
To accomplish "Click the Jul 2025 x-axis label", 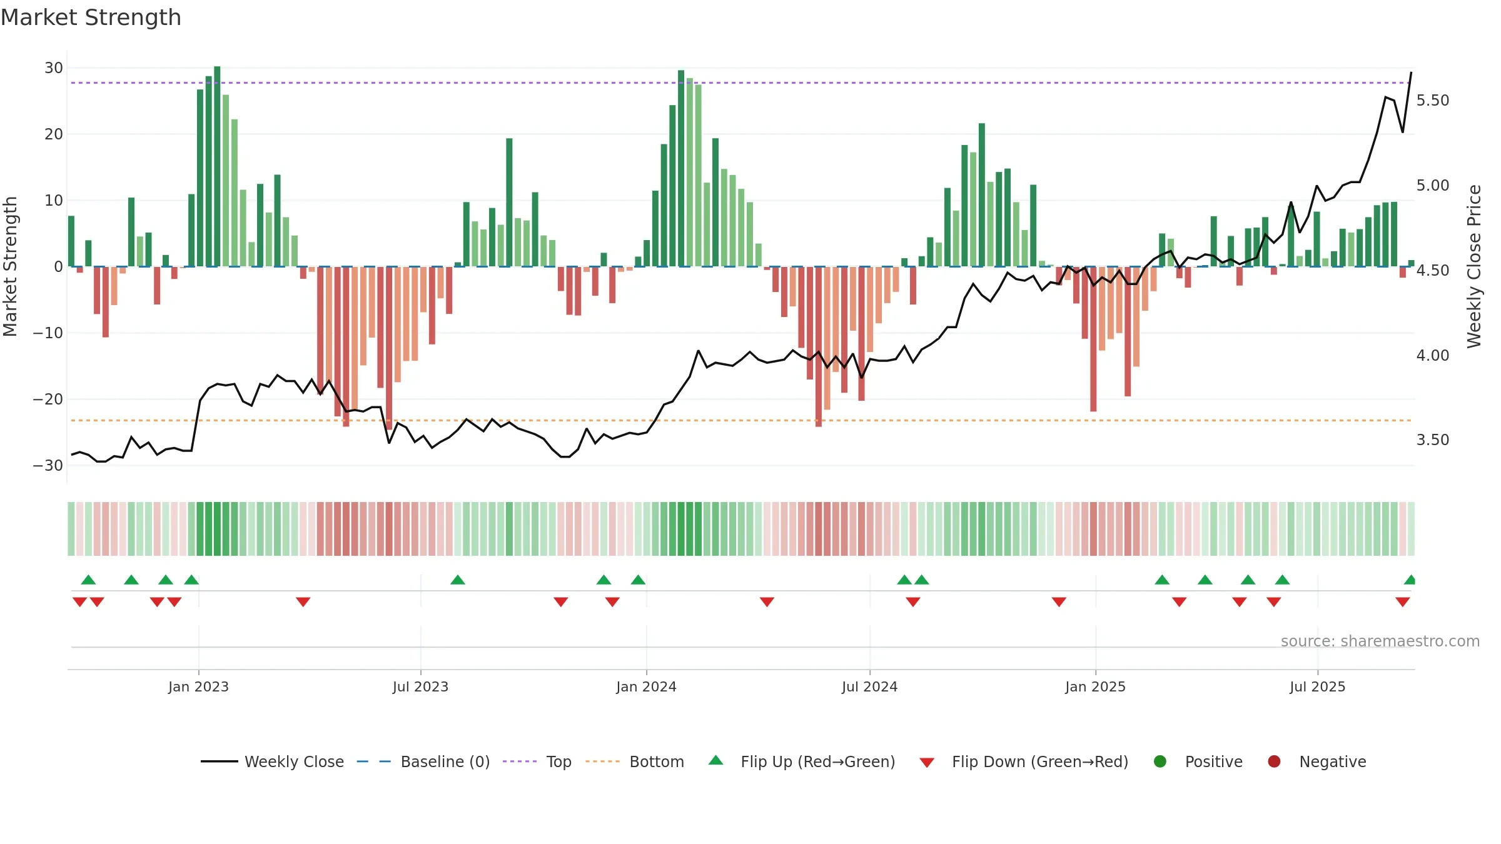I will pyautogui.click(x=1317, y=687).
